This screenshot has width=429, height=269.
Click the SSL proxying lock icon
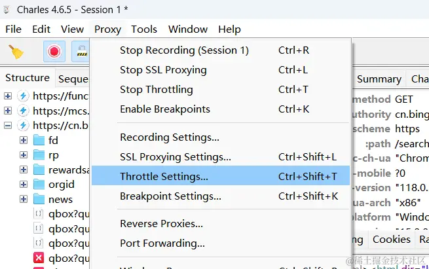(x=81, y=51)
